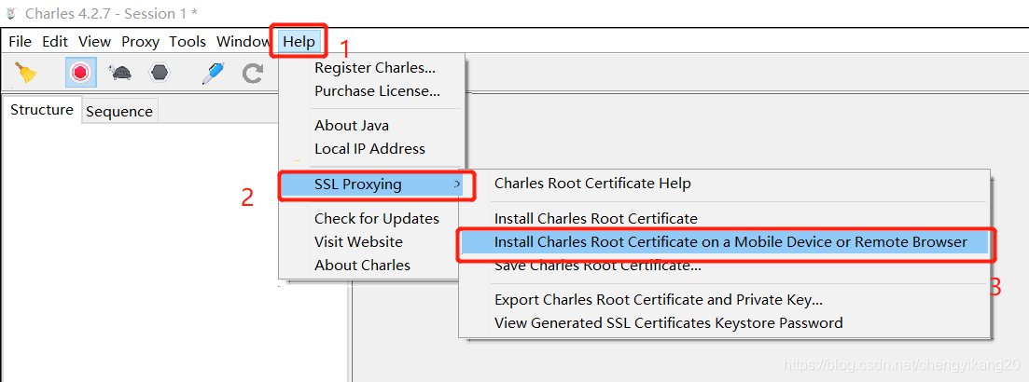
Task: Click the Charles app icon in title bar
Action: 10,12
